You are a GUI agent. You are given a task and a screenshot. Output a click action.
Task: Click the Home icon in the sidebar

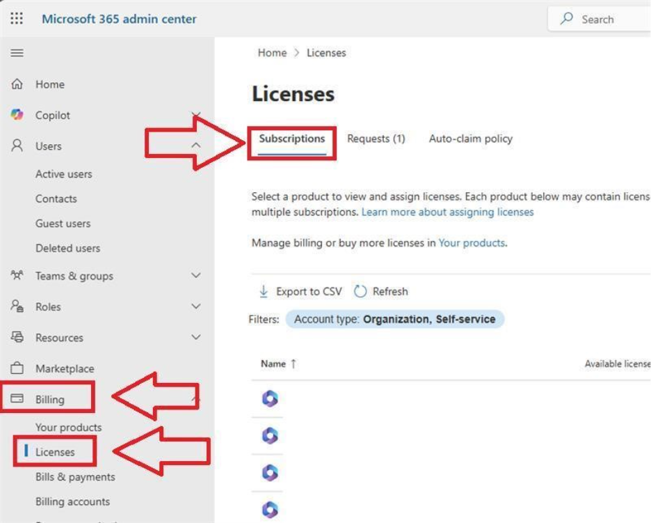click(17, 84)
